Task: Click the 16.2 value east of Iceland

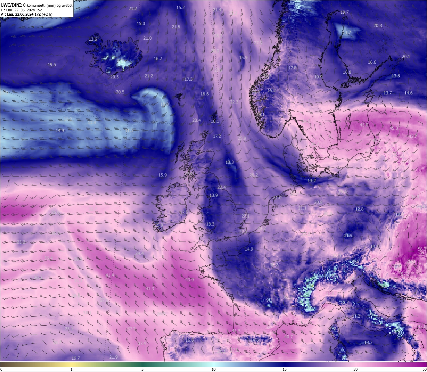Action: (158, 59)
